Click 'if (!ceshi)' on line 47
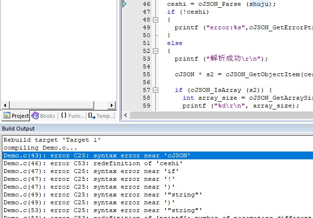 tap(188, 12)
